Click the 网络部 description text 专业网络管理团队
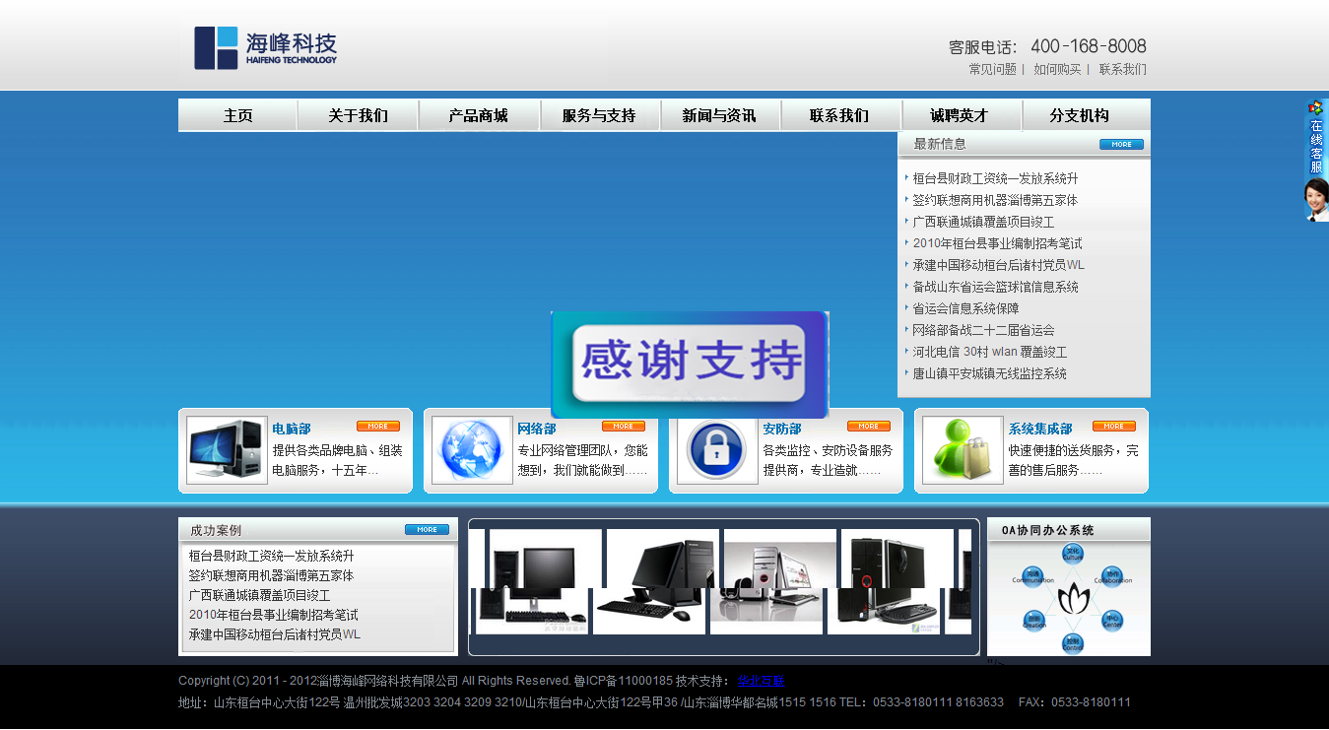This screenshot has width=1329, height=730. point(582,460)
